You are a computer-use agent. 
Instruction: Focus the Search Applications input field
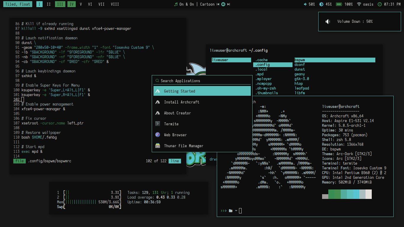pos(201,81)
